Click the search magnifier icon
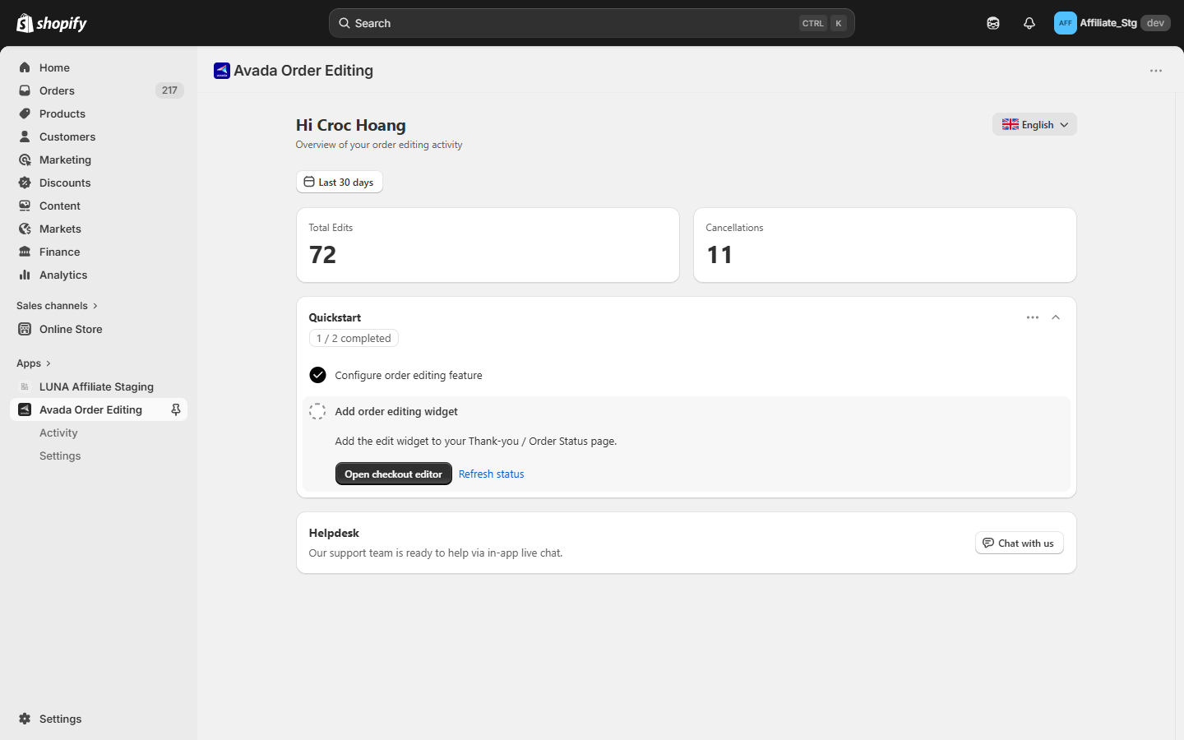 pyautogui.click(x=345, y=23)
